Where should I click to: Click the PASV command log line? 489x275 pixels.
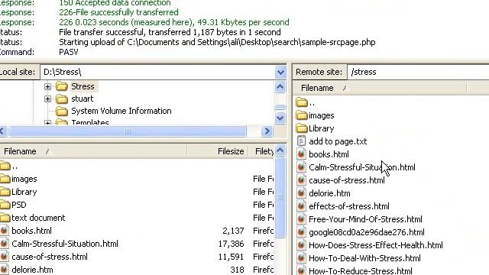coord(69,52)
